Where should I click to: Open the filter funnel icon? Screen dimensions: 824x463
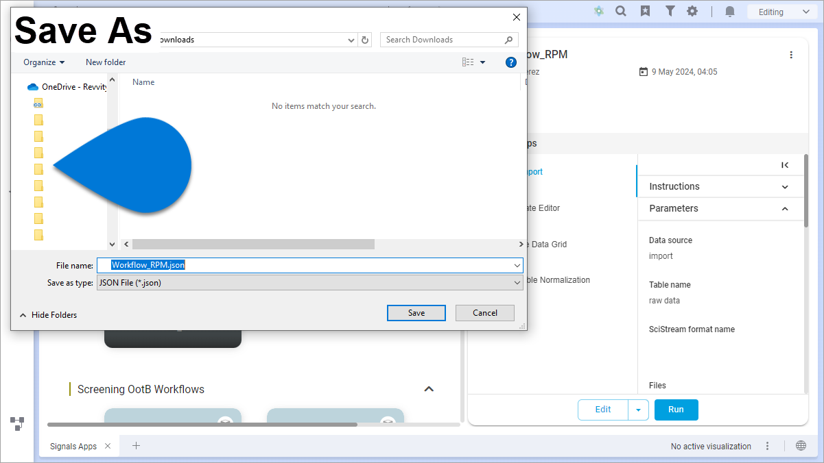(x=670, y=11)
